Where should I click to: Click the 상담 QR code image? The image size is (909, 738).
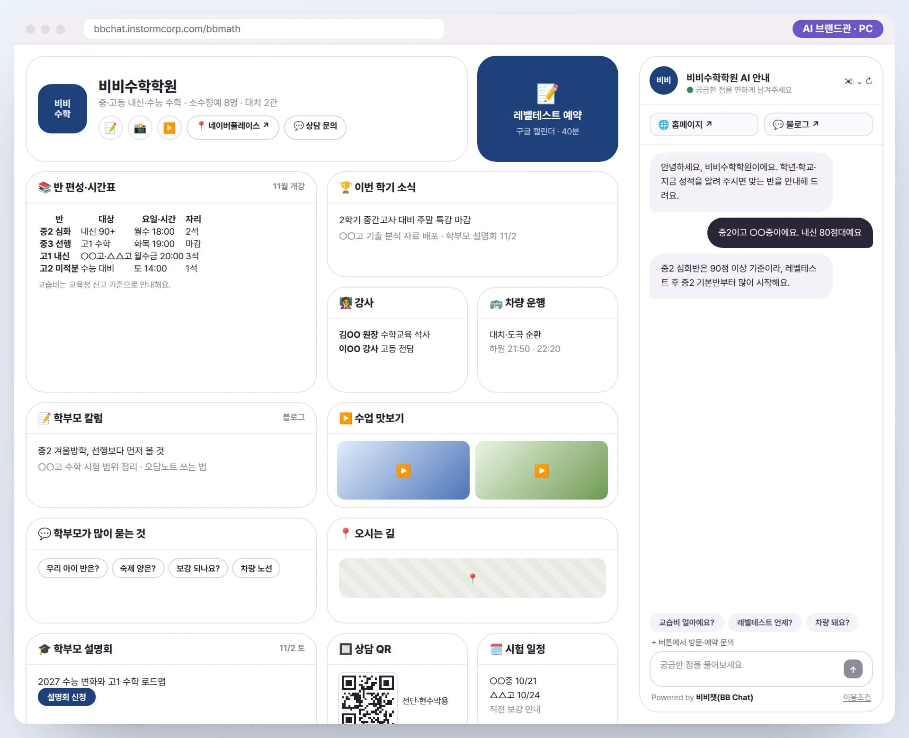point(368,698)
